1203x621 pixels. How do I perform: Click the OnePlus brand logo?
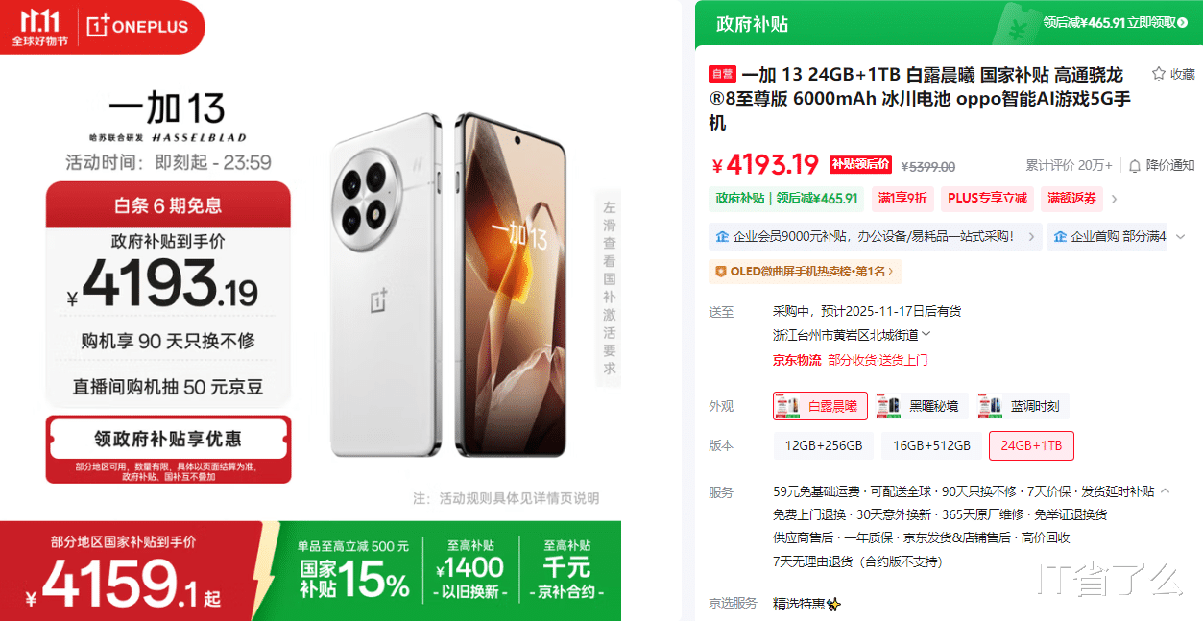(136, 27)
